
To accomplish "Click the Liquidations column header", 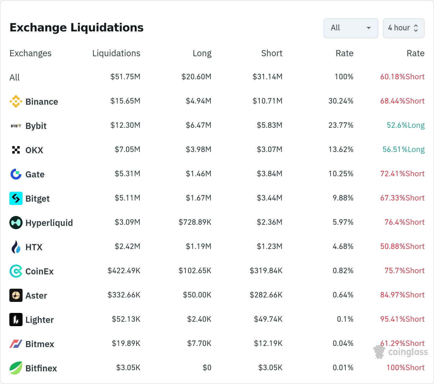I will pos(116,53).
